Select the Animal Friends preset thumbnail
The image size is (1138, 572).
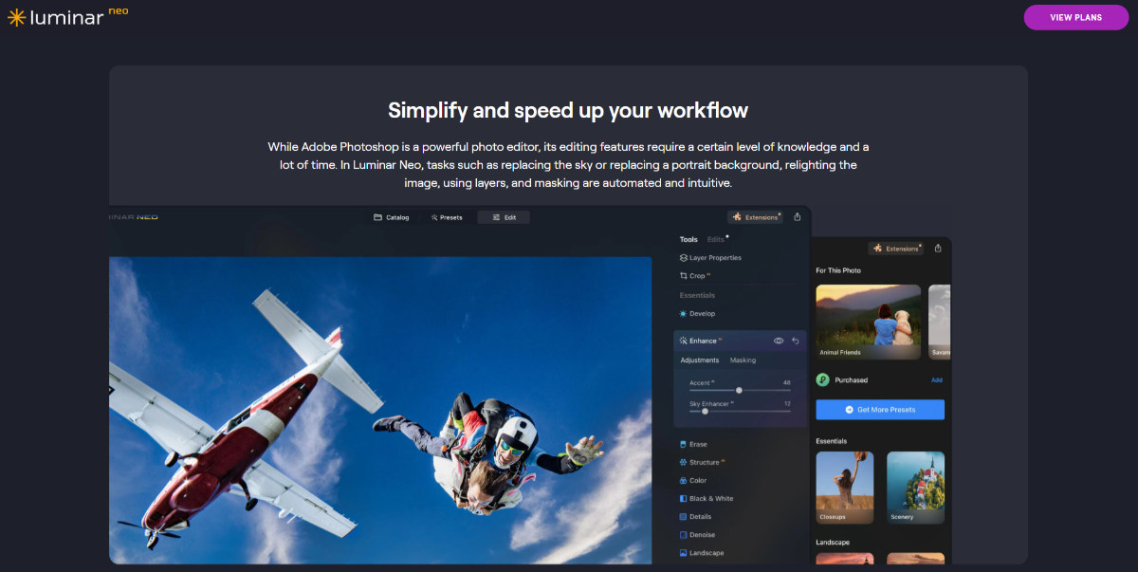pyautogui.click(x=869, y=323)
